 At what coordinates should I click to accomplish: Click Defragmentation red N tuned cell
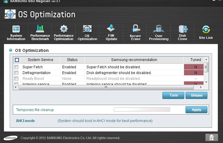(x=194, y=73)
